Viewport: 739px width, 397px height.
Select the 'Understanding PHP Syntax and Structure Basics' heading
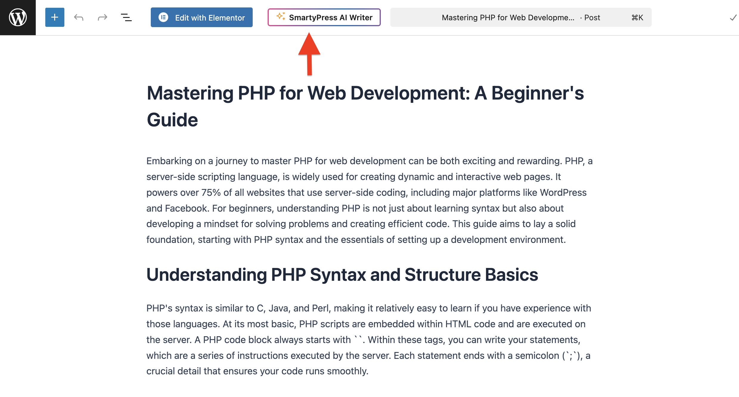(x=342, y=275)
